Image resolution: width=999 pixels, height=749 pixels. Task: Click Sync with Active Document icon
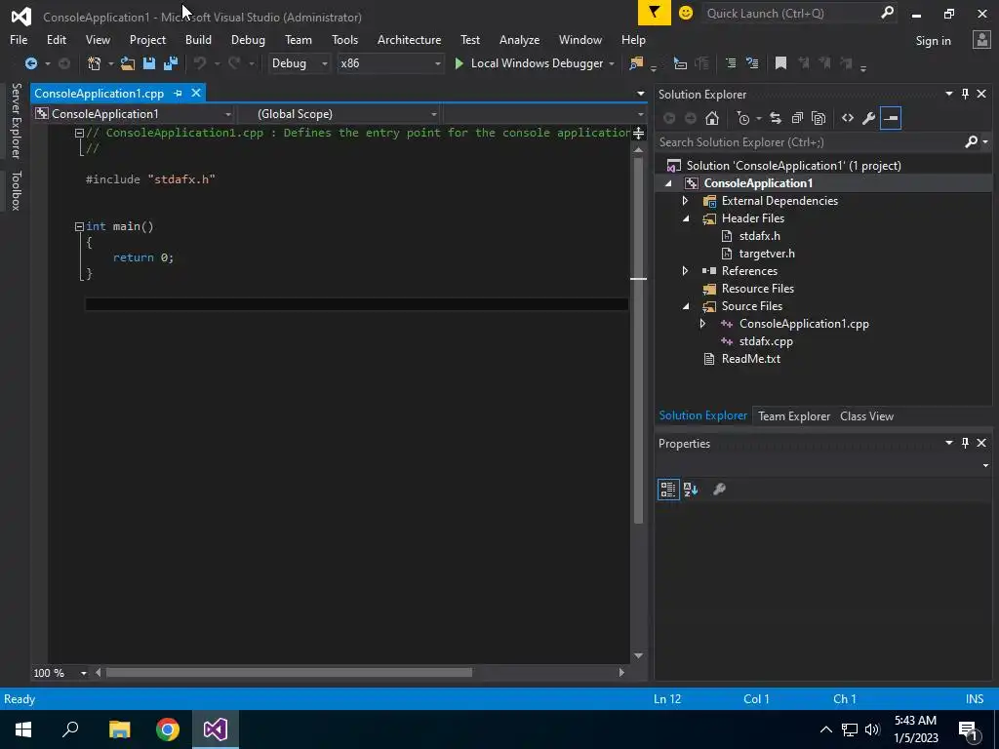776,118
